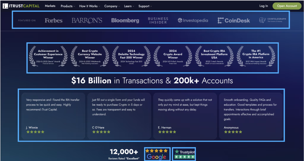Click the Log In link
Screen dimensions: 304x161
point(264,6)
